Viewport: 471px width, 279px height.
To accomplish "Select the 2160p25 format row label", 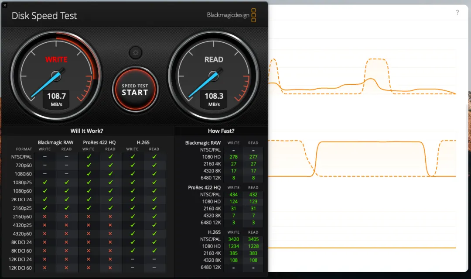I will click(x=22, y=208).
